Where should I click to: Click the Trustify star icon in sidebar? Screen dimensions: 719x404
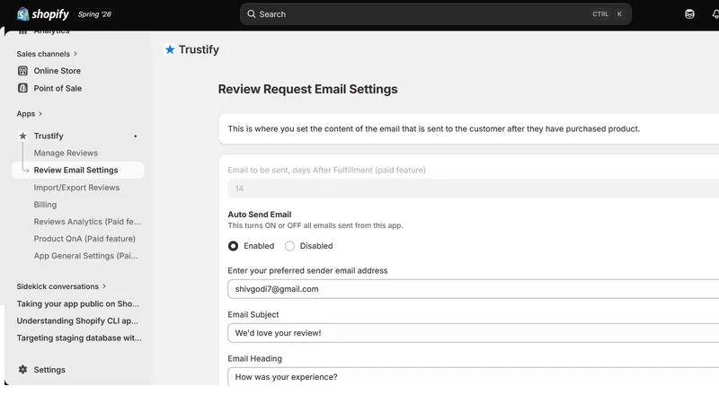click(x=22, y=136)
